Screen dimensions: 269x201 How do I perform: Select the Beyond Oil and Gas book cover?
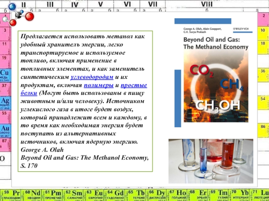pos(214,73)
